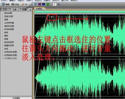Select purple spectral frequency display icon

point(39,4)
